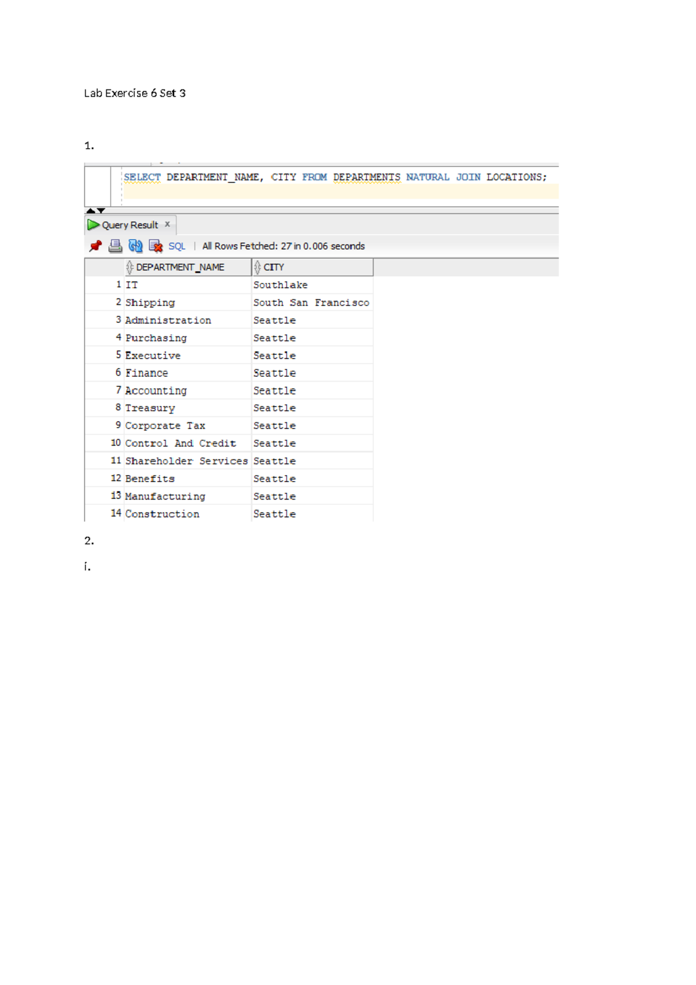696x985 pixels.
Task: Click Seattle in the Finance row
Action: (313, 373)
